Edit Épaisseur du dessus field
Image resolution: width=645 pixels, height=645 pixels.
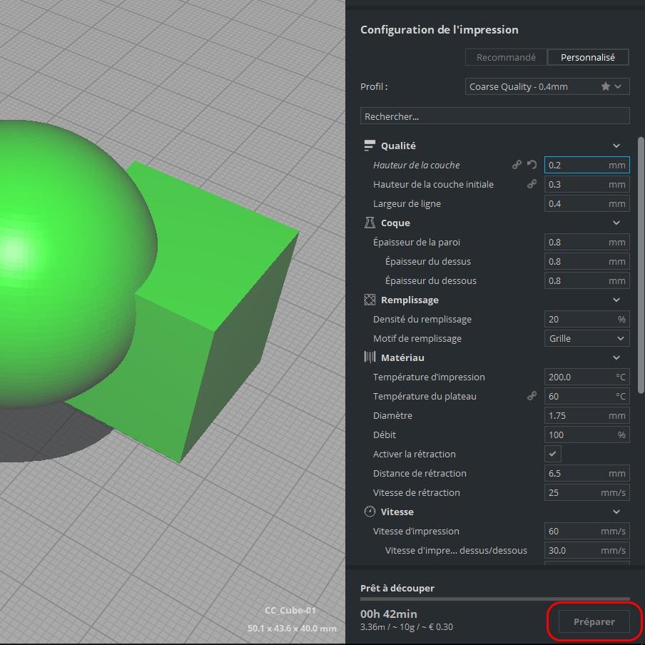click(586, 262)
